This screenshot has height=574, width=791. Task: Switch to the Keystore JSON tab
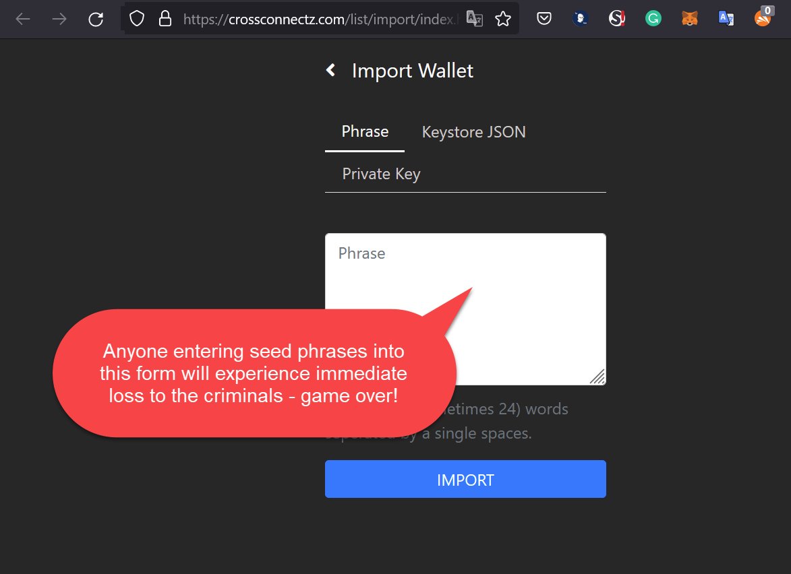tap(473, 131)
